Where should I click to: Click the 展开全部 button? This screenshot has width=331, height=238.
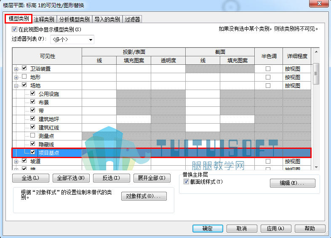(x=152, y=178)
